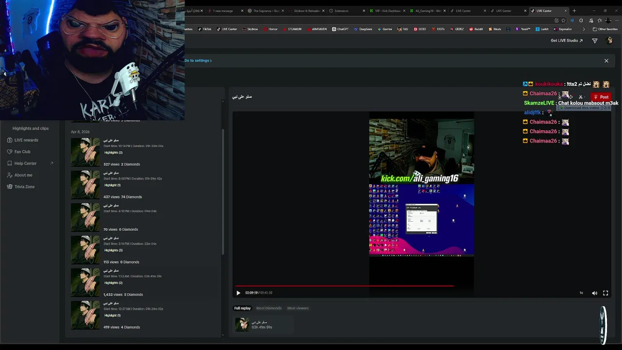Click the About me person icon
The image size is (622, 350).
click(10, 175)
